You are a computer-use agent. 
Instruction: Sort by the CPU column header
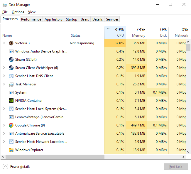pos(115,33)
